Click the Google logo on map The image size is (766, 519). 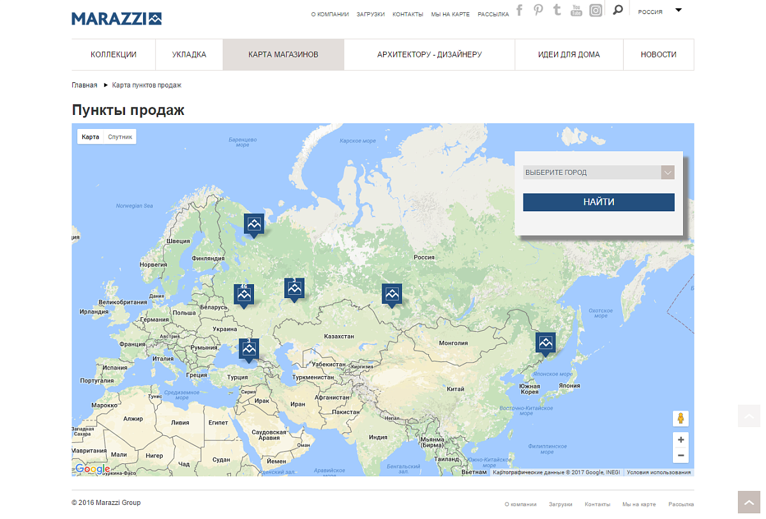pyautogui.click(x=93, y=469)
